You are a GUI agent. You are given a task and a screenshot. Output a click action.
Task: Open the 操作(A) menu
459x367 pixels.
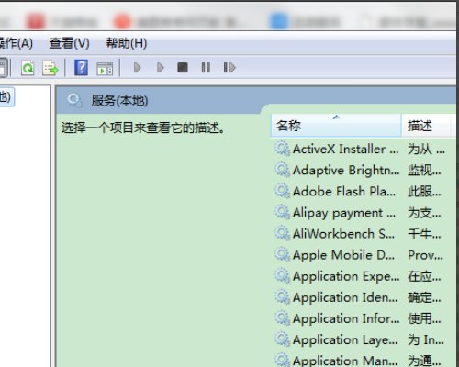click(x=16, y=43)
